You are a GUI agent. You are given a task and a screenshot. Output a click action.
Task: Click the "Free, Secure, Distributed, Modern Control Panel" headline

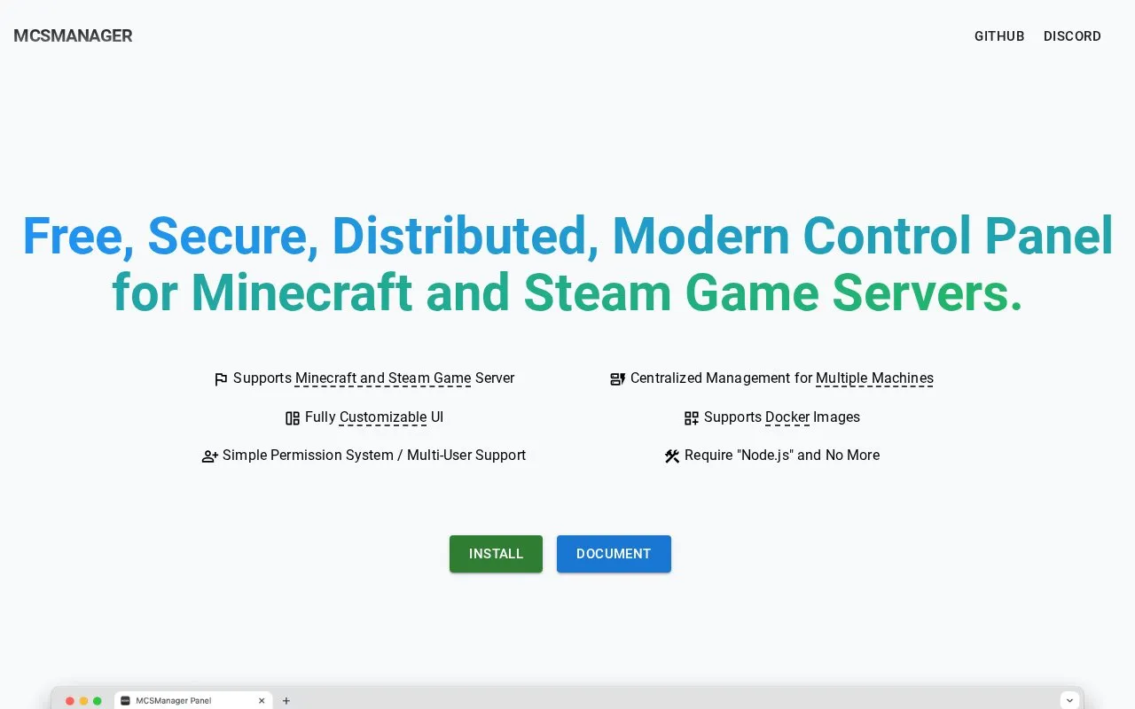[567, 236]
